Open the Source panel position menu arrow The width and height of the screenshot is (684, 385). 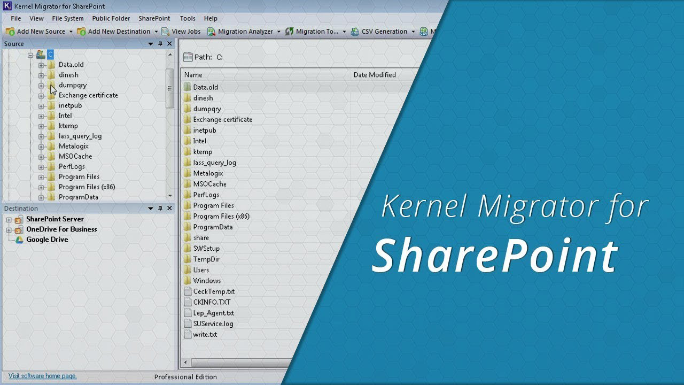click(x=151, y=44)
